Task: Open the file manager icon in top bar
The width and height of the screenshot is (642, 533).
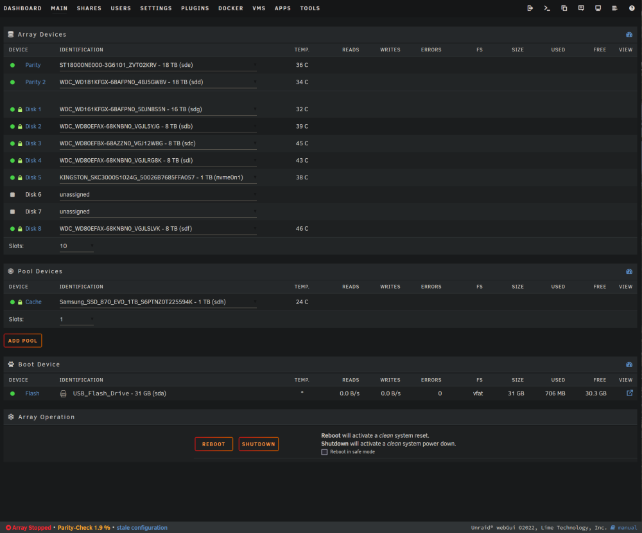Action: (564, 8)
